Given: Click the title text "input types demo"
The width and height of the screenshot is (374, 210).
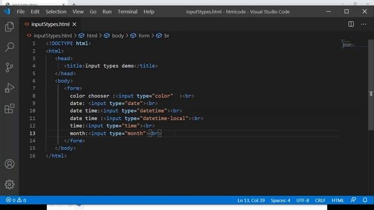Looking at the screenshot, I should point(109,66).
